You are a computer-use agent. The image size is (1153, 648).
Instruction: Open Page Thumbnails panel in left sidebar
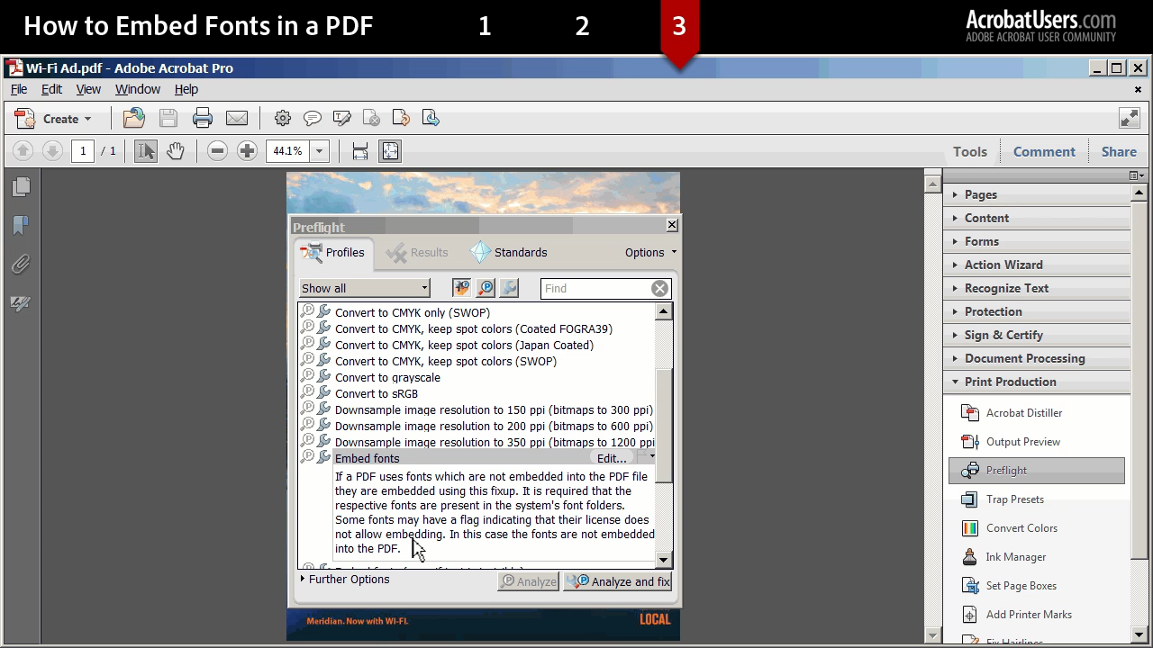coord(21,186)
